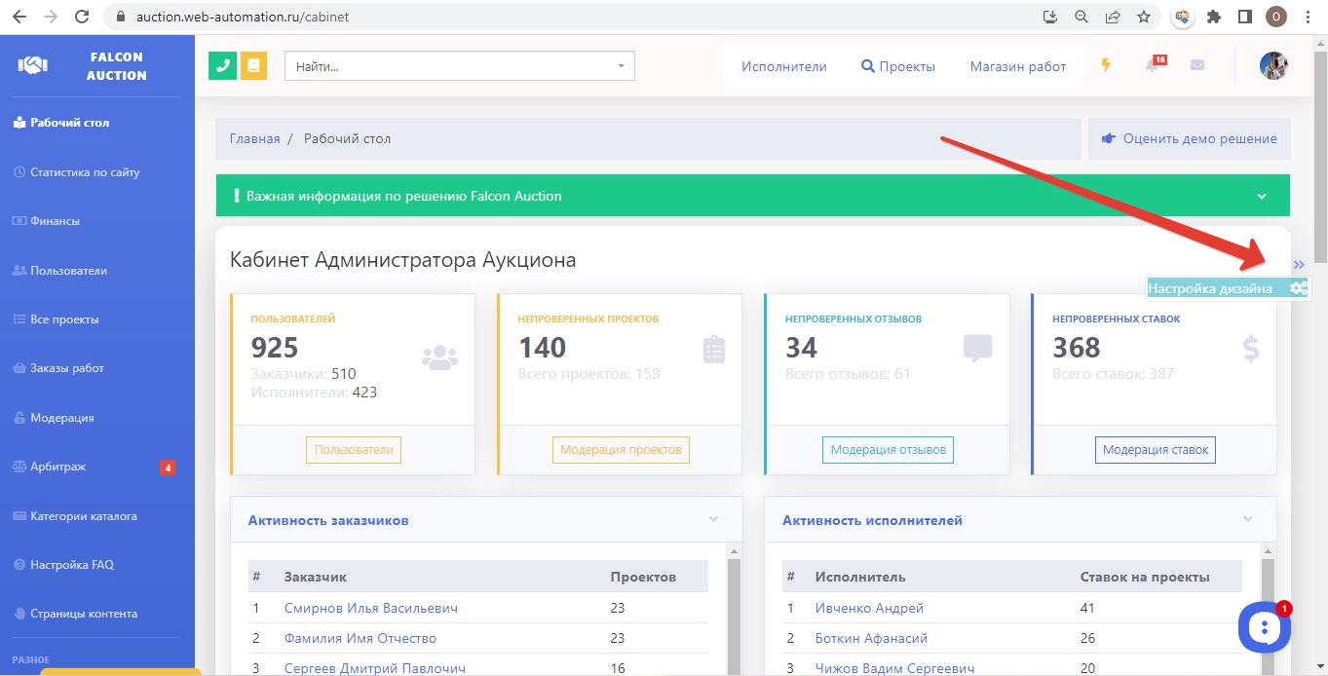Click the user avatar in header
Screen dimensions: 1328x676
[x=1273, y=65]
